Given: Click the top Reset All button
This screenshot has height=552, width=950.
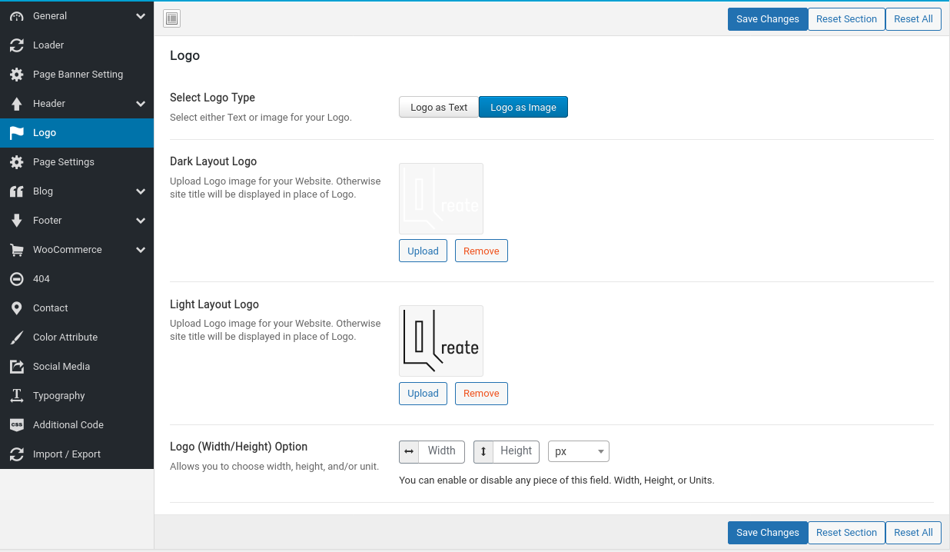Looking at the screenshot, I should (913, 19).
